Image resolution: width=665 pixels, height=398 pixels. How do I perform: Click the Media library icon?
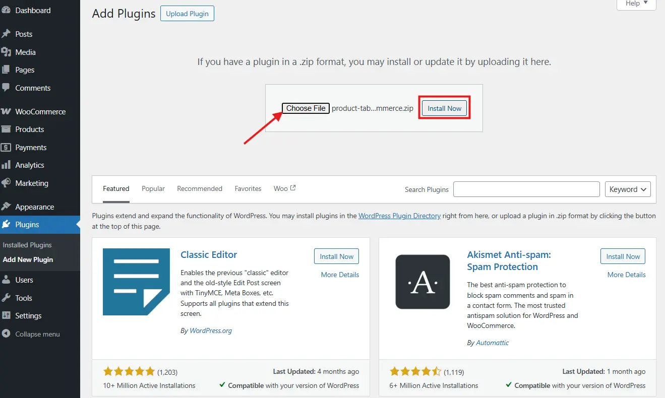click(6, 52)
